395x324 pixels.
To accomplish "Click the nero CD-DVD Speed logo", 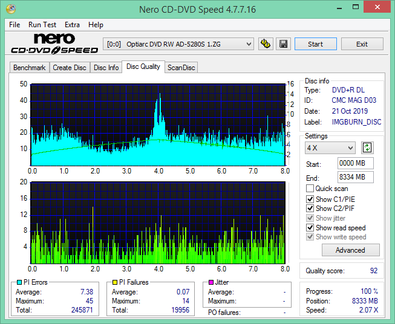I will (x=54, y=44).
